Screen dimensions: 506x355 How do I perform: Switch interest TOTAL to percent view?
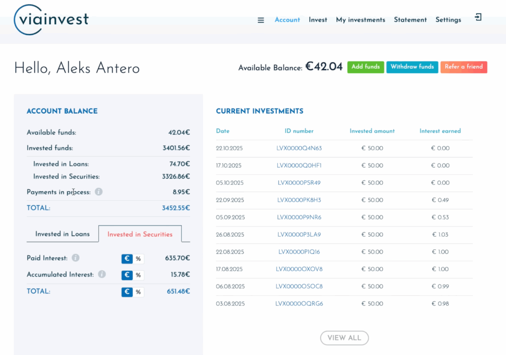[138, 292]
